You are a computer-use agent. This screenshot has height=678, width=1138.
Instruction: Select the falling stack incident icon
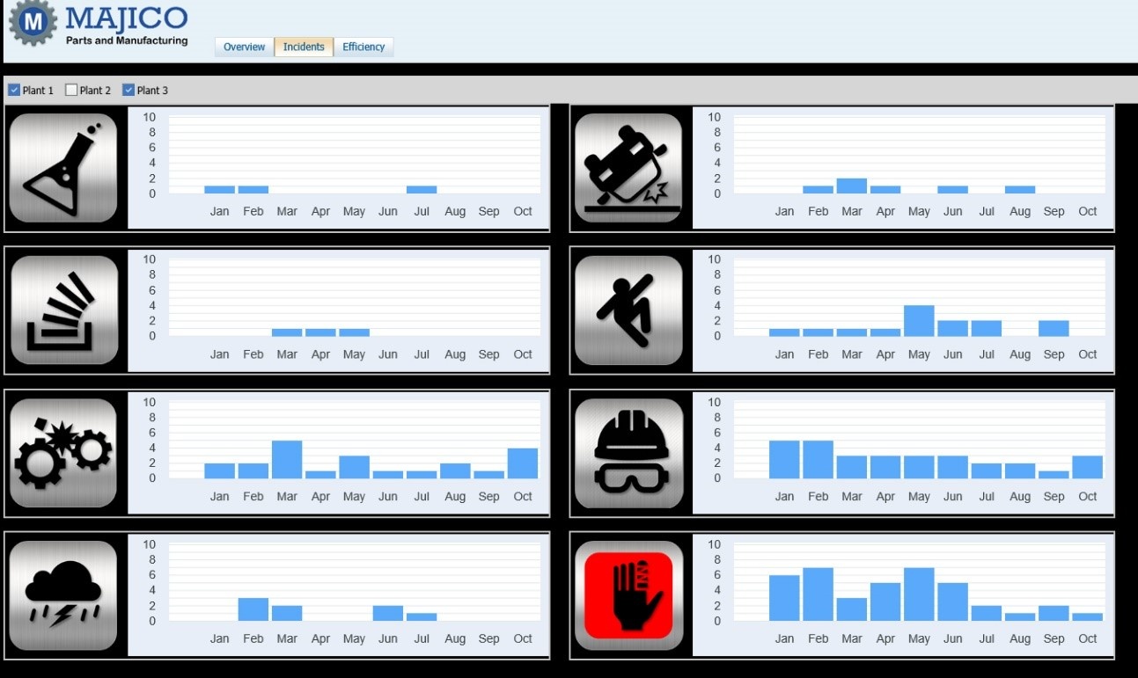point(63,310)
